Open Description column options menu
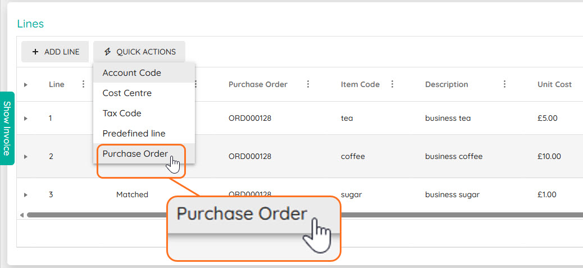583x268 pixels. click(x=504, y=84)
